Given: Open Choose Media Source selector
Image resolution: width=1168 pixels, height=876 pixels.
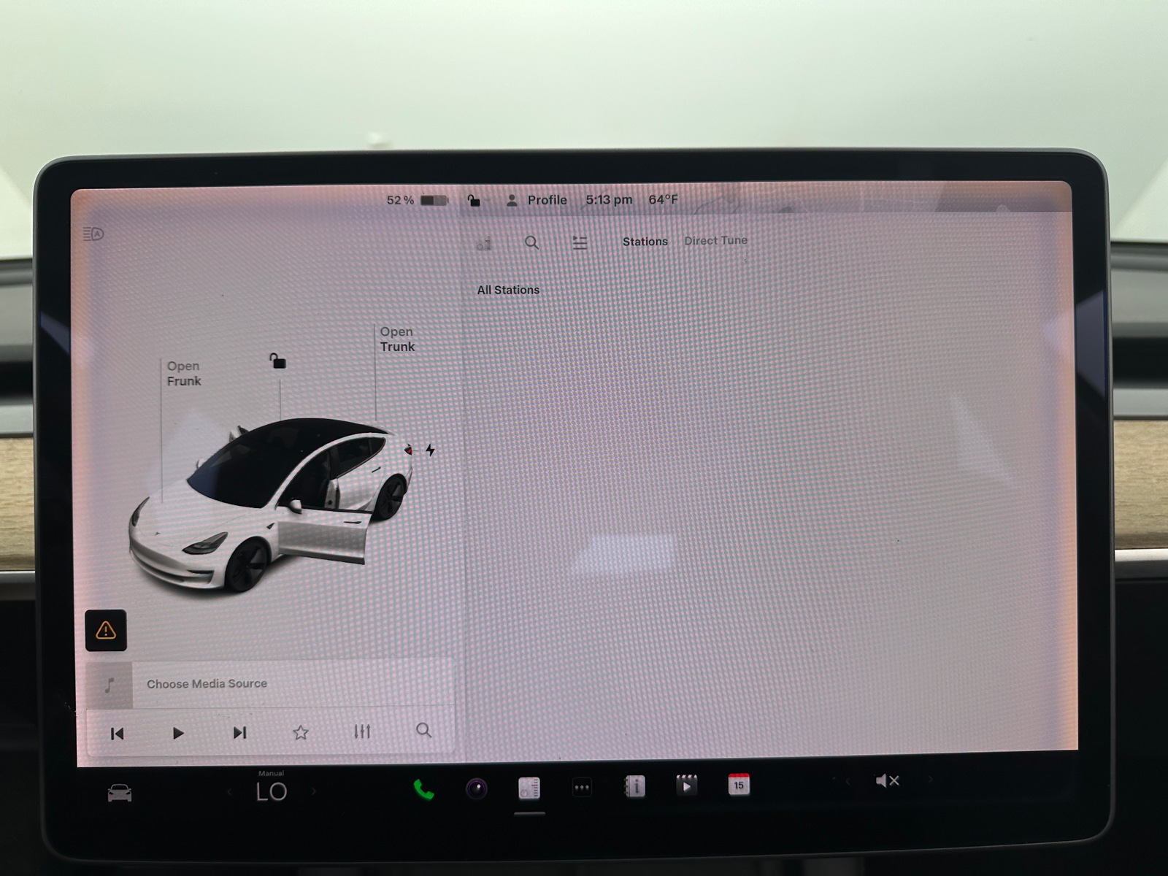Looking at the screenshot, I should point(207,684).
